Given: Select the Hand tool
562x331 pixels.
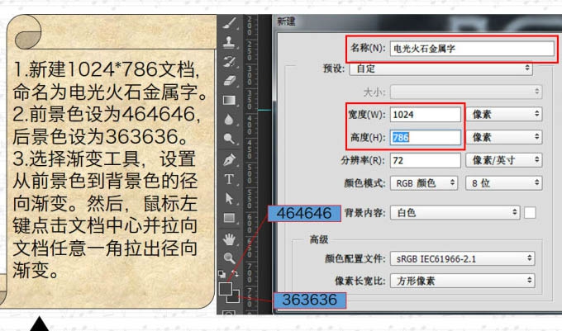Looking at the screenshot, I should (x=230, y=239).
